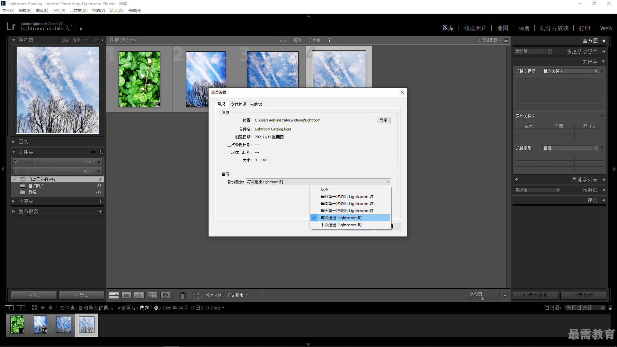Adjust the 缩览图 thumbnail size slider
Viewport: 617px width, 347px height.
[482, 299]
